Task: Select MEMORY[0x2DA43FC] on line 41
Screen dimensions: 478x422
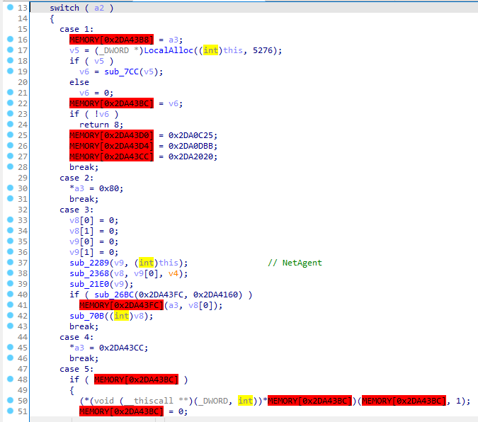Action: pyautogui.click(x=121, y=305)
